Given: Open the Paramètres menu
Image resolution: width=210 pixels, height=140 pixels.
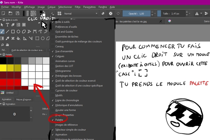Looking at the screenshot, I should coord(89,7).
